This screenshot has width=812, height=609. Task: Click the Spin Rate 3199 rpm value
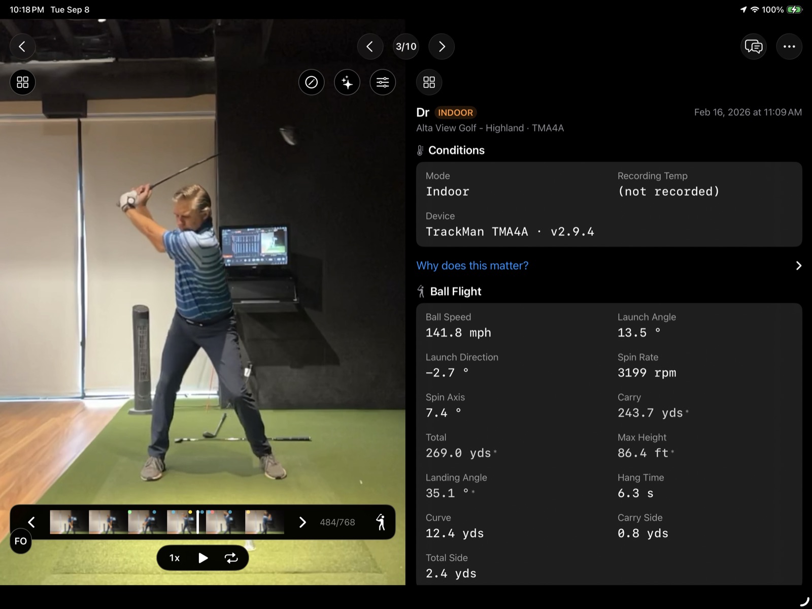pos(647,373)
